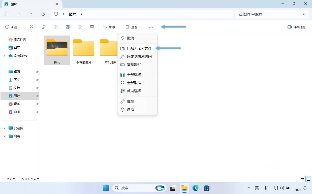Go up one folder level arrow
Screen dimensions: 312x194
pos(31,14)
